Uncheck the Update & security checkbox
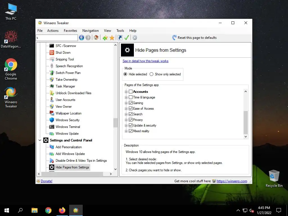288x216 pixels. pyautogui.click(x=130, y=125)
